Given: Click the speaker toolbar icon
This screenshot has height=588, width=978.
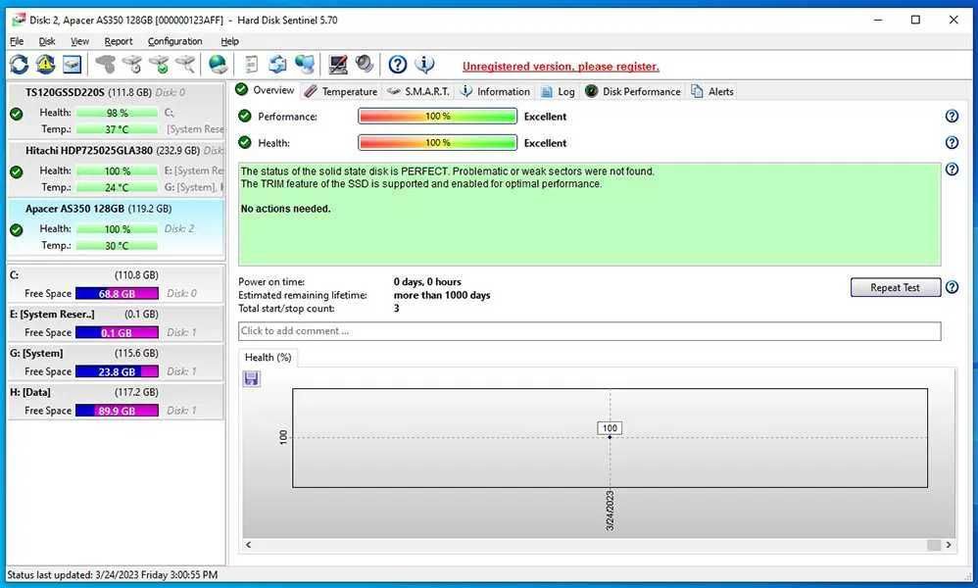Looking at the screenshot, I should (x=365, y=65).
